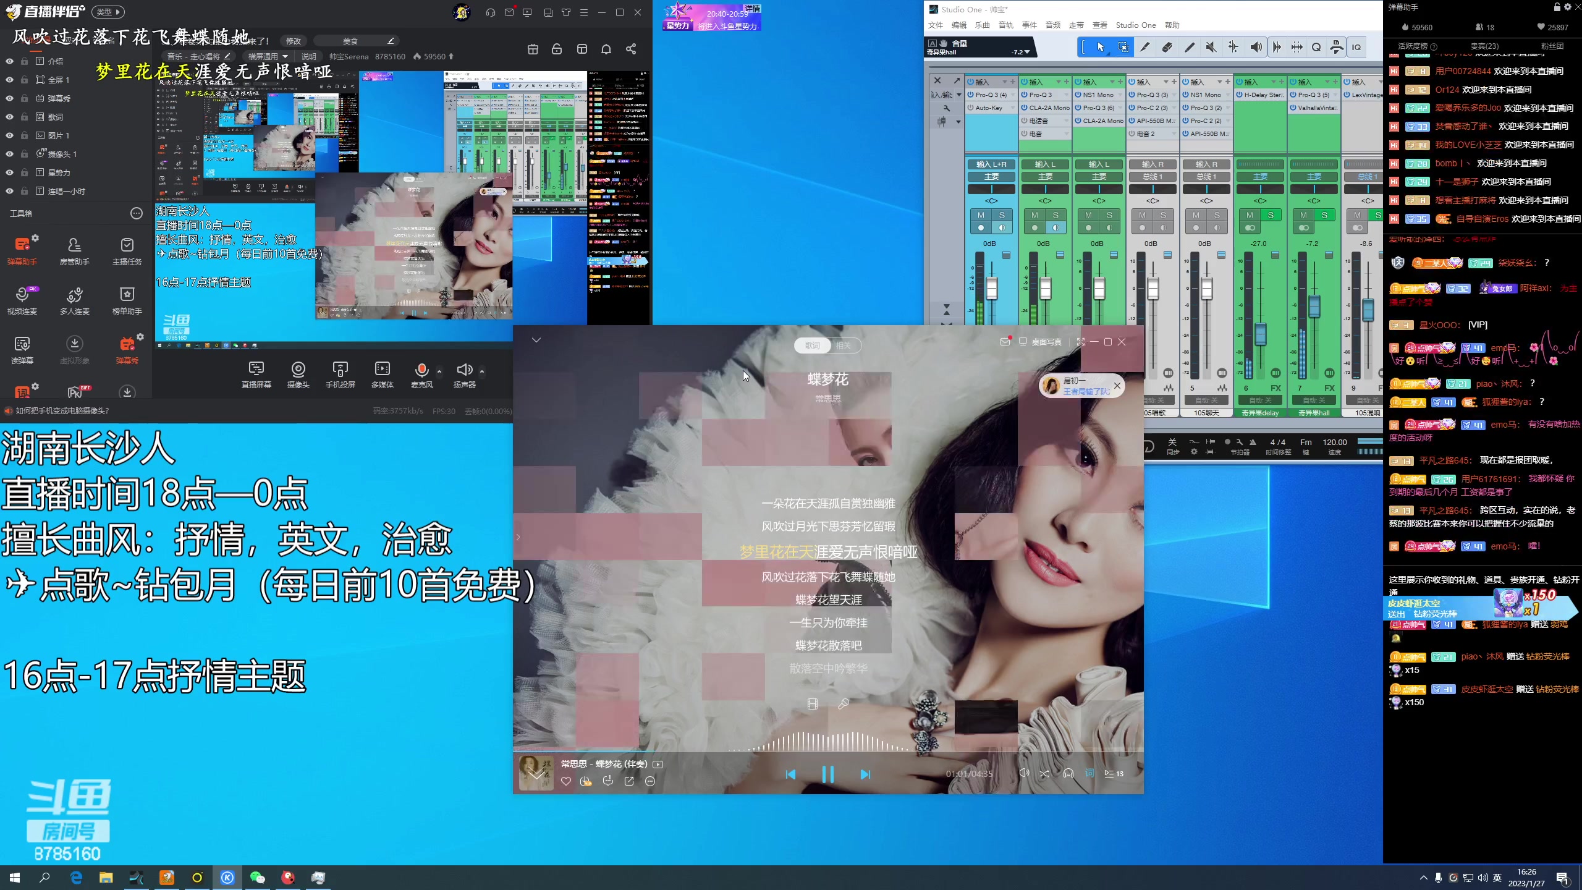
Task: Click the IQ button in Studio One toolbar
Action: click(x=1356, y=47)
